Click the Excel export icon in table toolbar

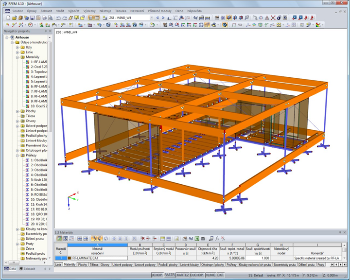[x=197, y=239]
